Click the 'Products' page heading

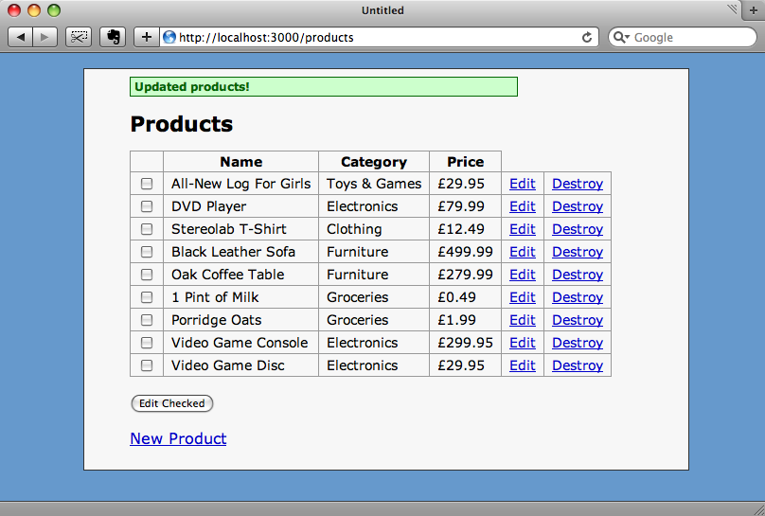click(182, 124)
